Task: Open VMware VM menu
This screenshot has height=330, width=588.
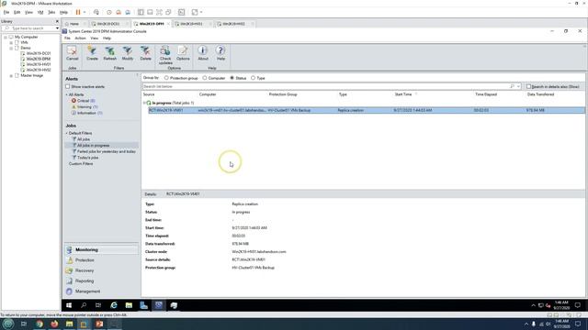Action: [40, 12]
